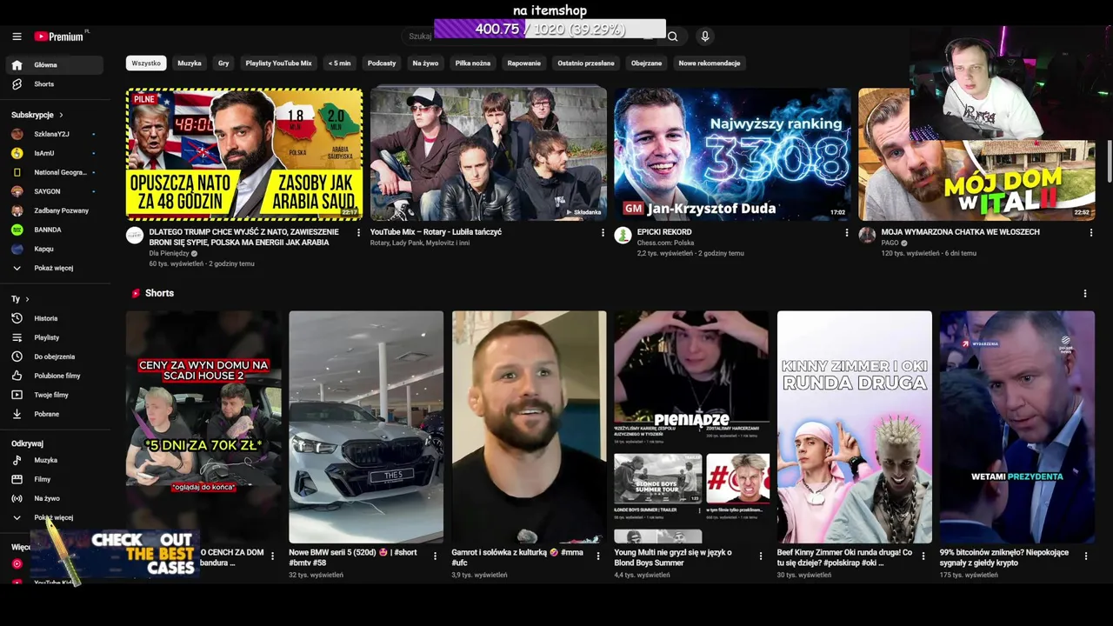Open Pobrane downloads in sidebar
The height and width of the screenshot is (626, 1113).
click(54, 414)
